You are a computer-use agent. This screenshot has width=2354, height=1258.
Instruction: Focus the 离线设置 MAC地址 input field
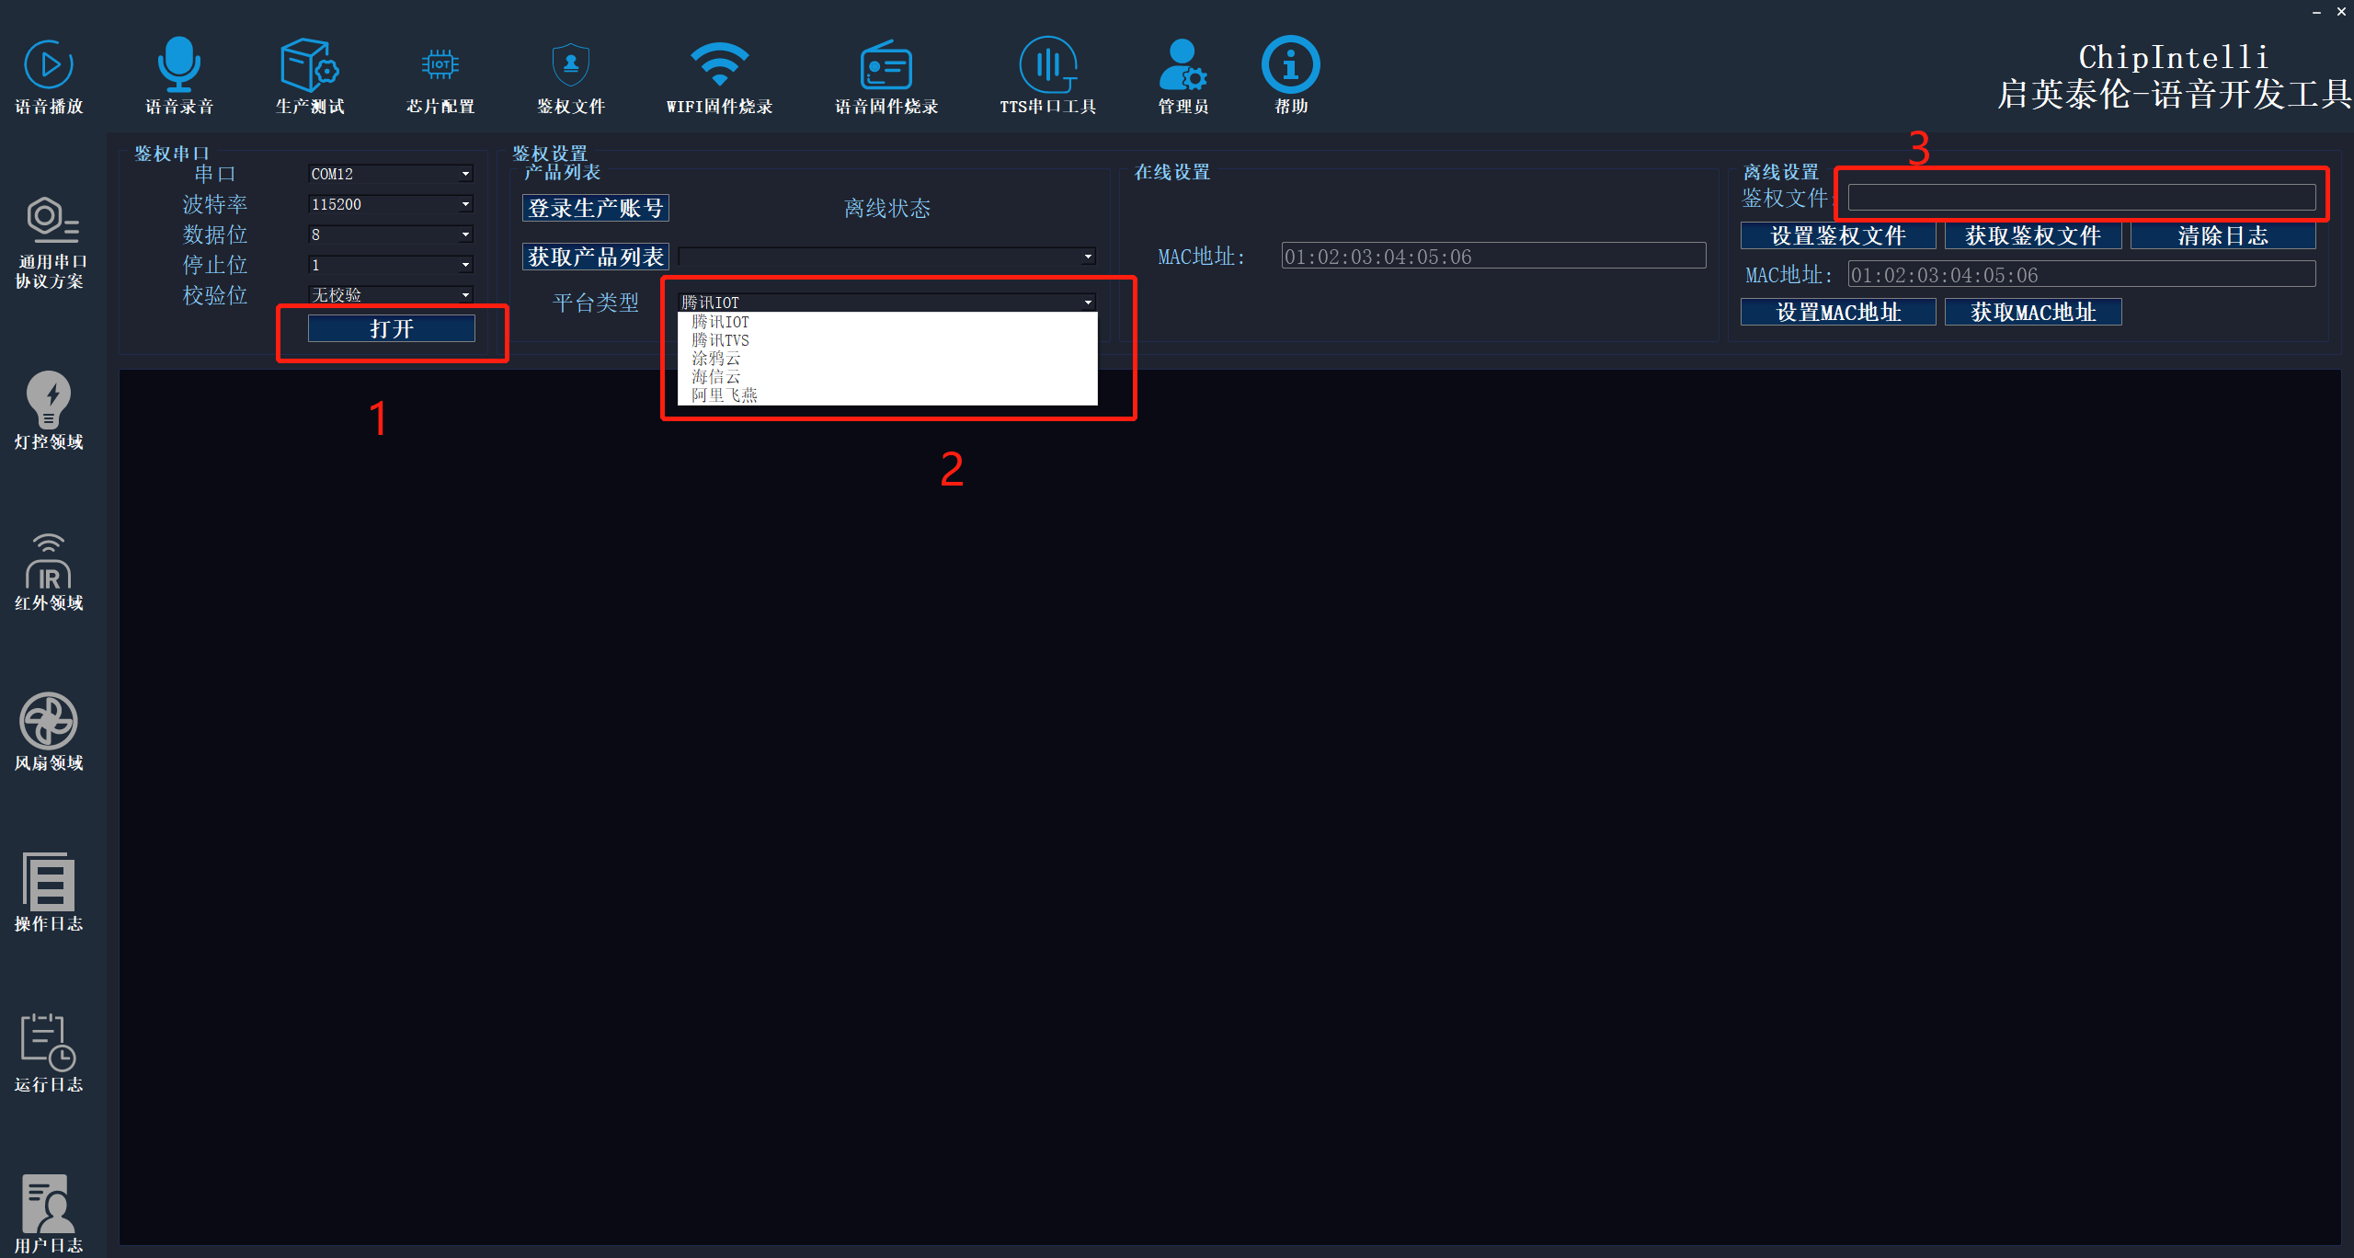tap(2082, 274)
